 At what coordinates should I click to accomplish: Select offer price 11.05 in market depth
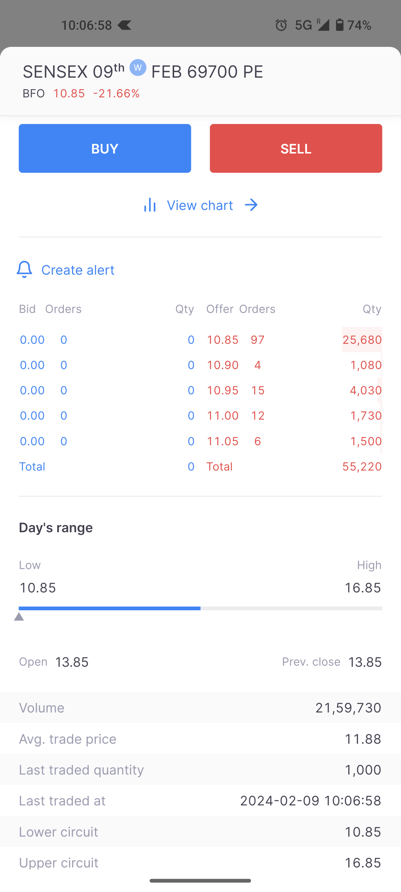pyautogui.click(x=222, y=441)
